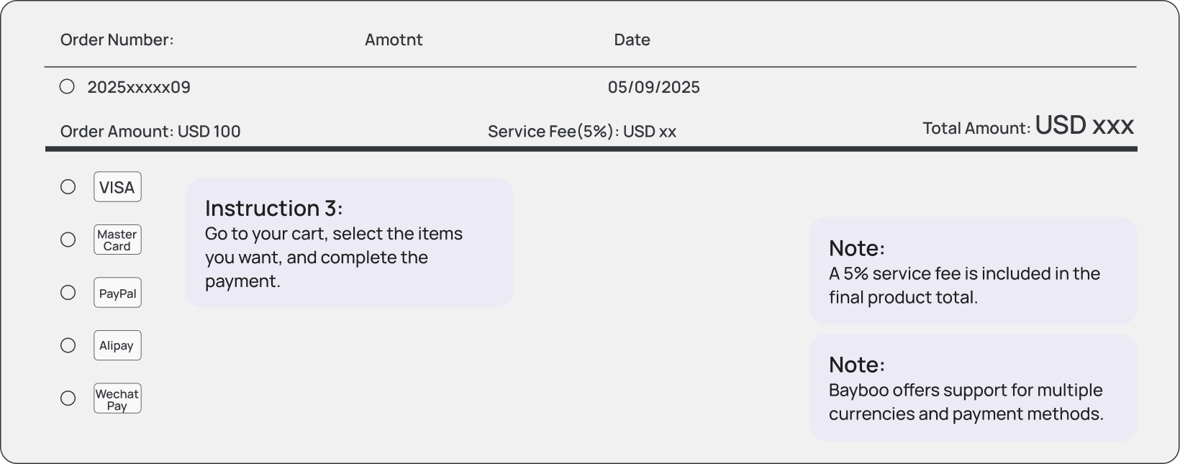Click the Date column header
The image size is (1180, 464).
coord(632,40)
